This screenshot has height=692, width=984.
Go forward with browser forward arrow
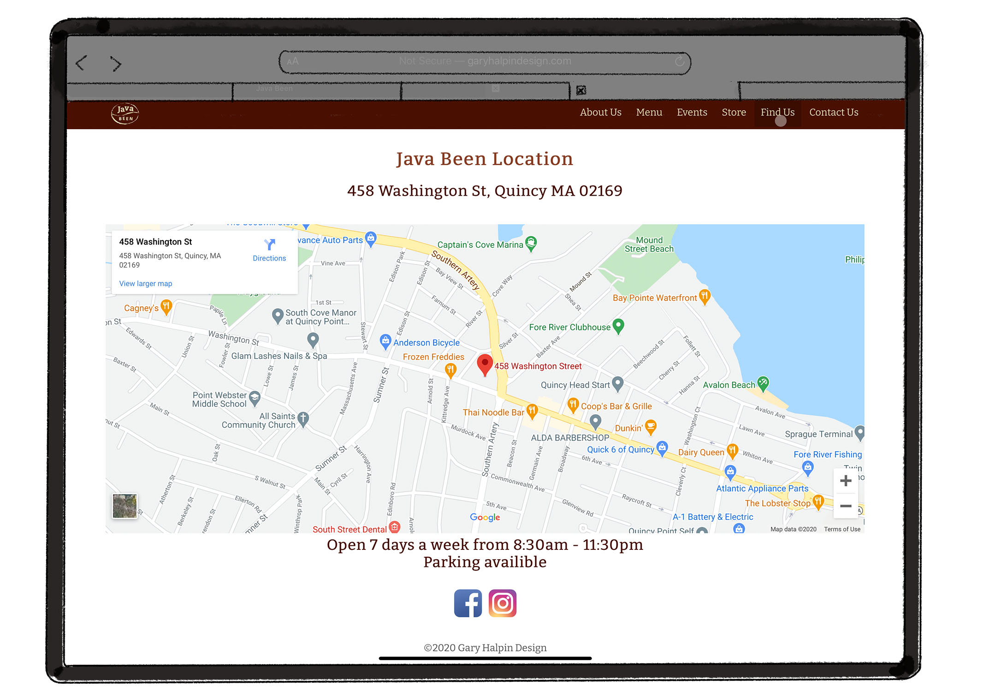116,64
